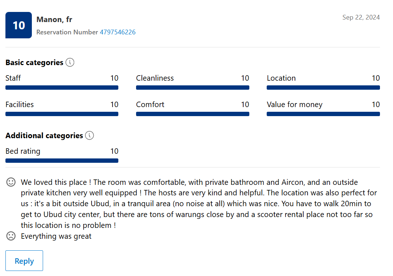Open reservation number 4797546226 link

[x=118, y=32]
